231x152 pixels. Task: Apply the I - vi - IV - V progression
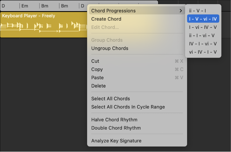203,27
